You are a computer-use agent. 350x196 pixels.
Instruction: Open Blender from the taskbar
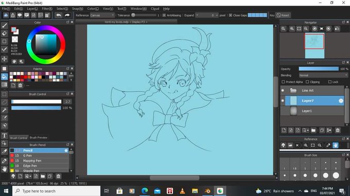click(207, 191)
